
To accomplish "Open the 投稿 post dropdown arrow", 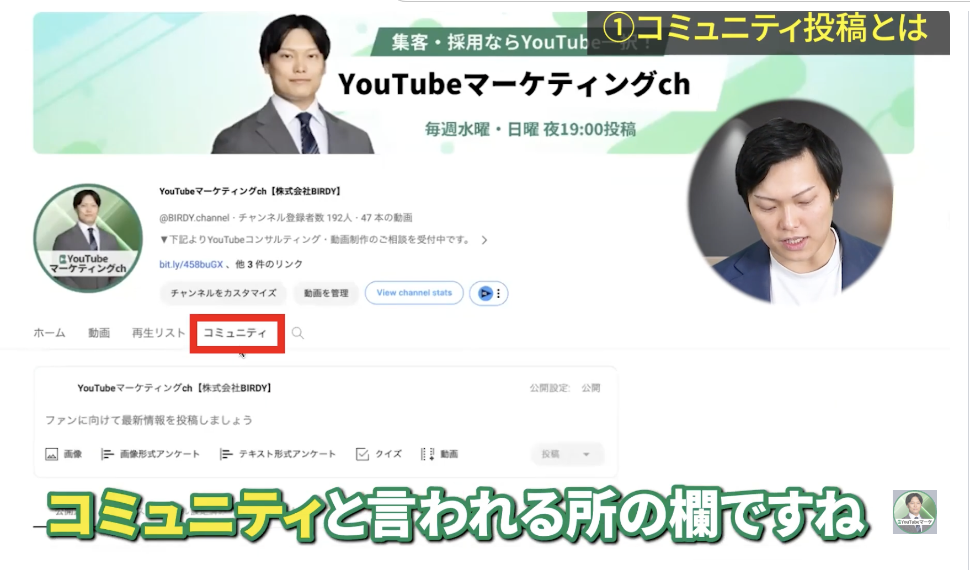I will click(585, 454).
